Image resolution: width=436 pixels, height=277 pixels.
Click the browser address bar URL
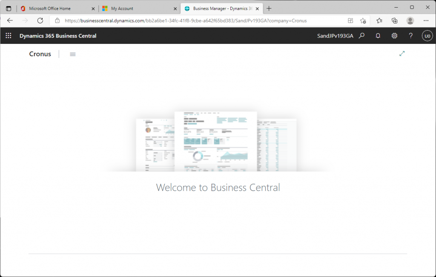coord(186,20)
